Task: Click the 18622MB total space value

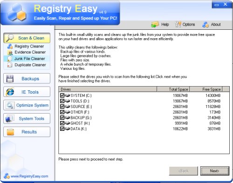Action: click(x=180, y=129)
